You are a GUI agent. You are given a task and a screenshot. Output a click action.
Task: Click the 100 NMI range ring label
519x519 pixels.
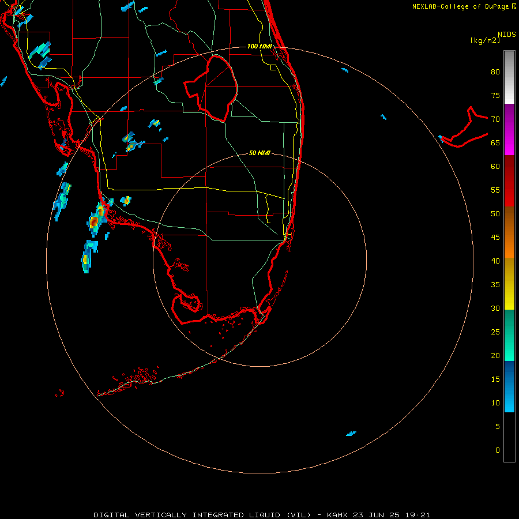point(259,46)
